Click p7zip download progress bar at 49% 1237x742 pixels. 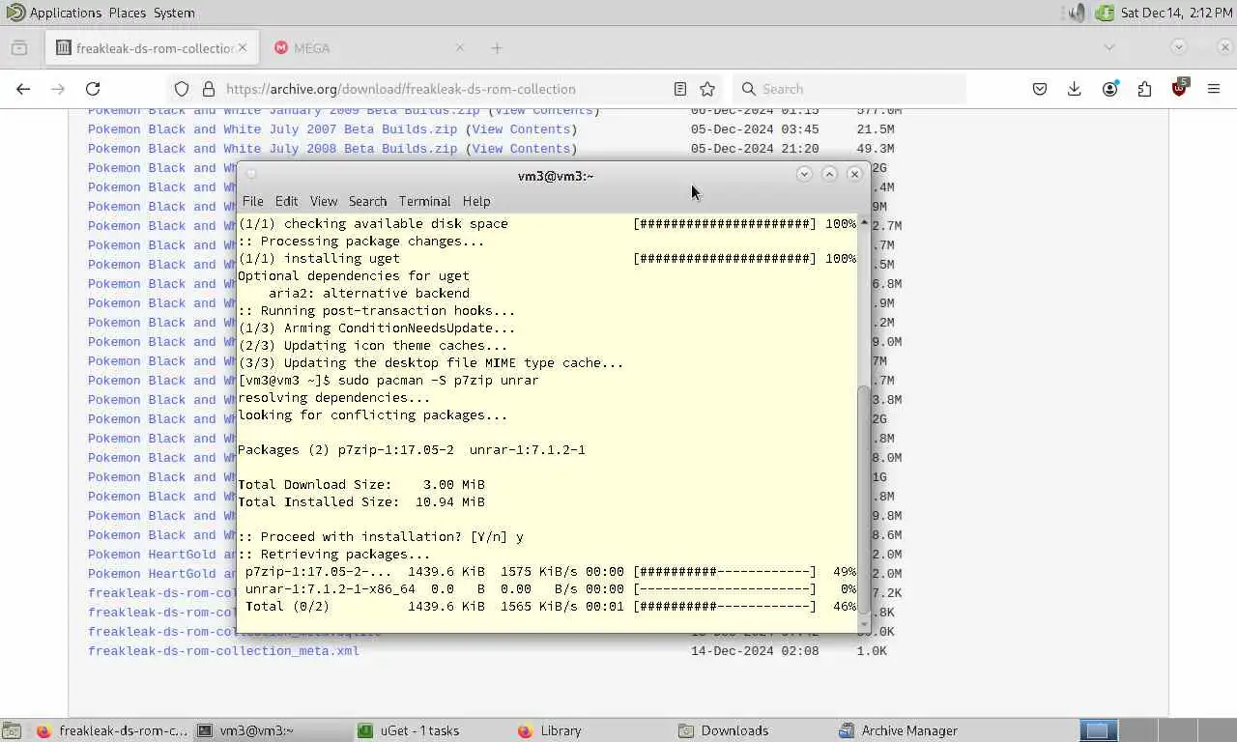point(725,572)
